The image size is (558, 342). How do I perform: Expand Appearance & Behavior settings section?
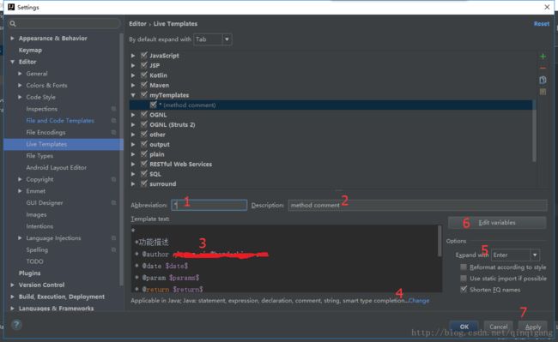click(13, 38)
